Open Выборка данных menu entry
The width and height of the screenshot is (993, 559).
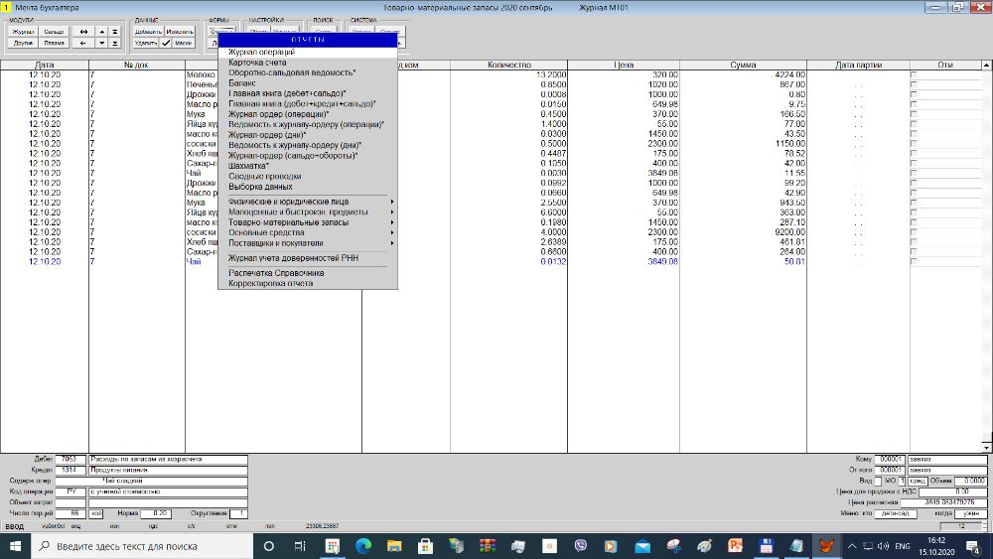(308, 187)
